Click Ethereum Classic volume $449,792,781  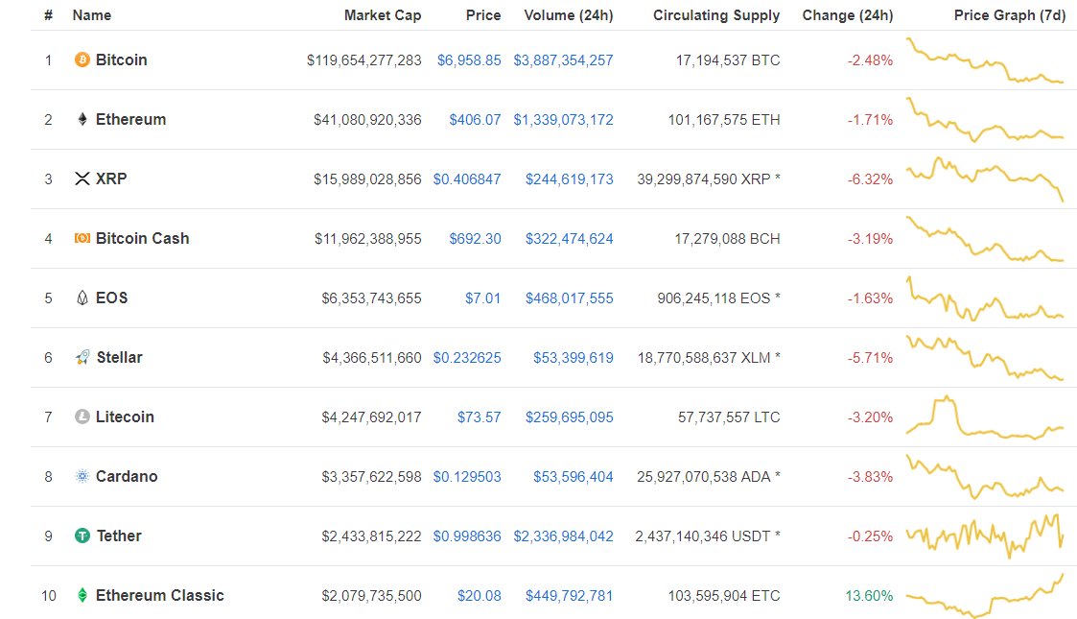tap(570, 596)
